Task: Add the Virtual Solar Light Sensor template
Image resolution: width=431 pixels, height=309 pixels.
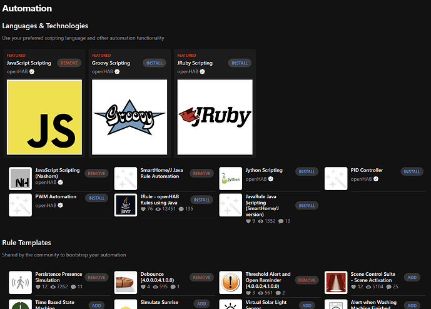Action: [x=307, y=305]
